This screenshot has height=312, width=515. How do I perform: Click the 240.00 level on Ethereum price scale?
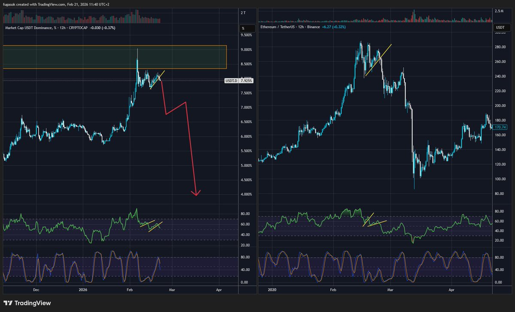click(x=500, y=76)
